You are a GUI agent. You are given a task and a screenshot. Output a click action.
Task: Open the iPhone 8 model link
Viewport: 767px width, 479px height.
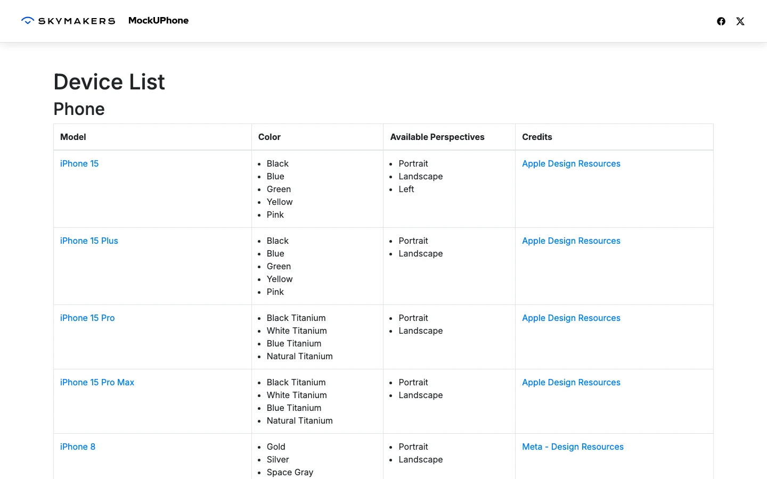coord(78,447)
